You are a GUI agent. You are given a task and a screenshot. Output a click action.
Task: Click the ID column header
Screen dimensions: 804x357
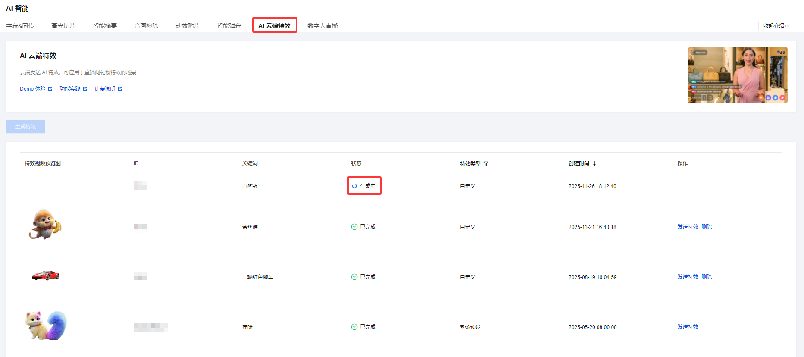[x=136, y=163]
